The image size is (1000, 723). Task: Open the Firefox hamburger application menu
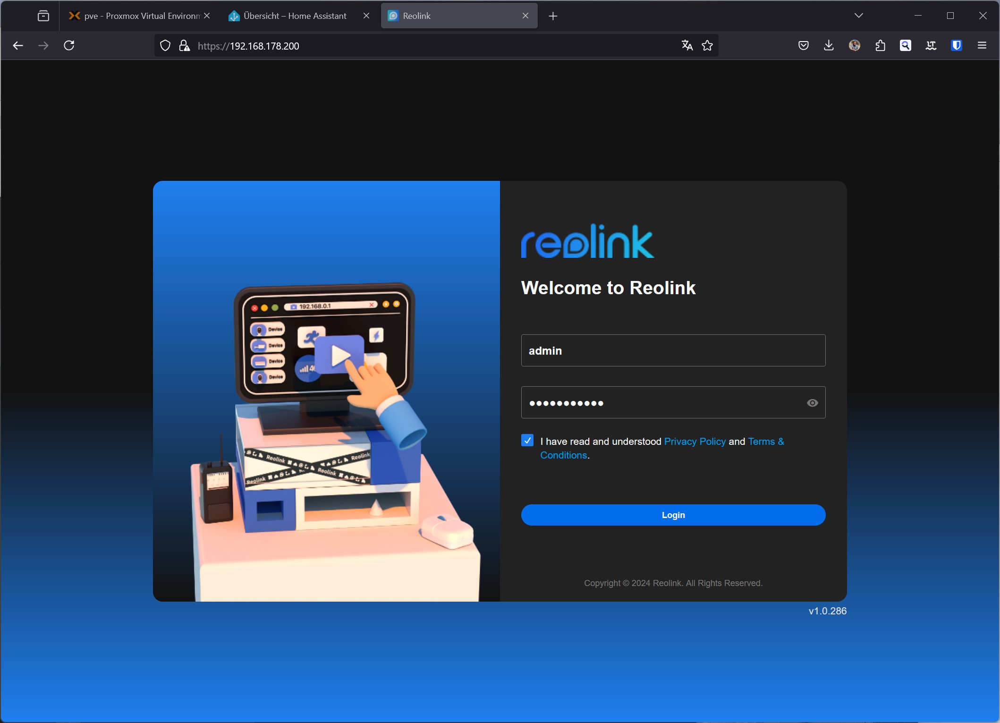982,45
